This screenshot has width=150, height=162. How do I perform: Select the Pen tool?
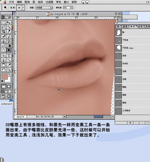tap(4, 60)
